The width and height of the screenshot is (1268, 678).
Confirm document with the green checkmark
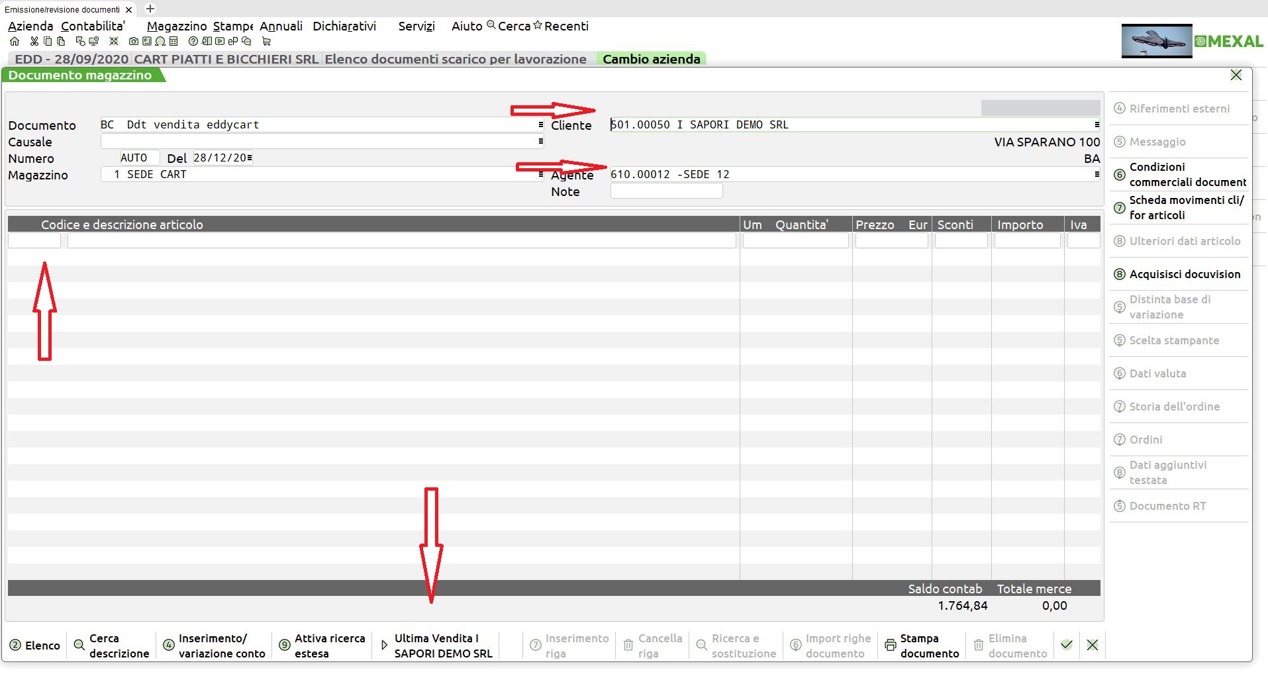[1066, 645]
